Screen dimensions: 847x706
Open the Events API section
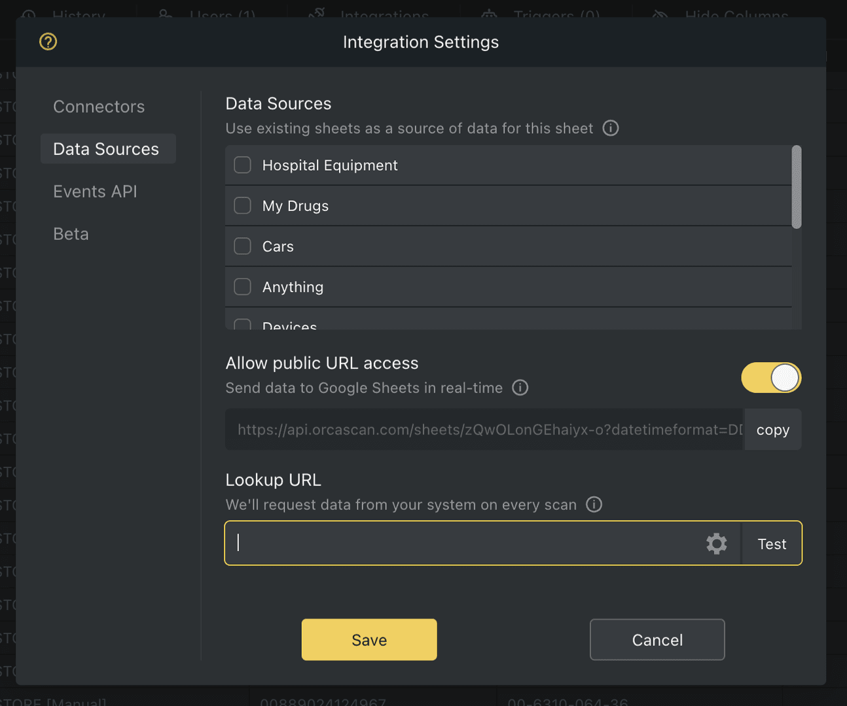[95, 192]
